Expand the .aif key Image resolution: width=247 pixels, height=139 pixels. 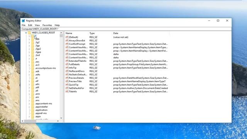(x=29, y=81)
